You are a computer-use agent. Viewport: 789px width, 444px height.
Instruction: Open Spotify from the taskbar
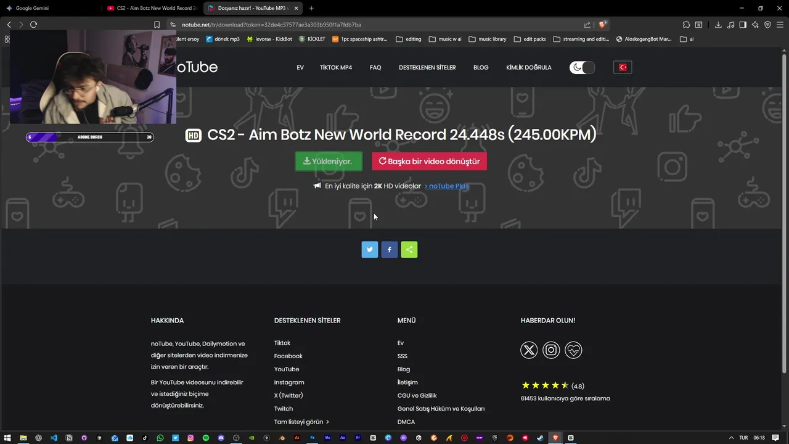click(x=206, y=438)
